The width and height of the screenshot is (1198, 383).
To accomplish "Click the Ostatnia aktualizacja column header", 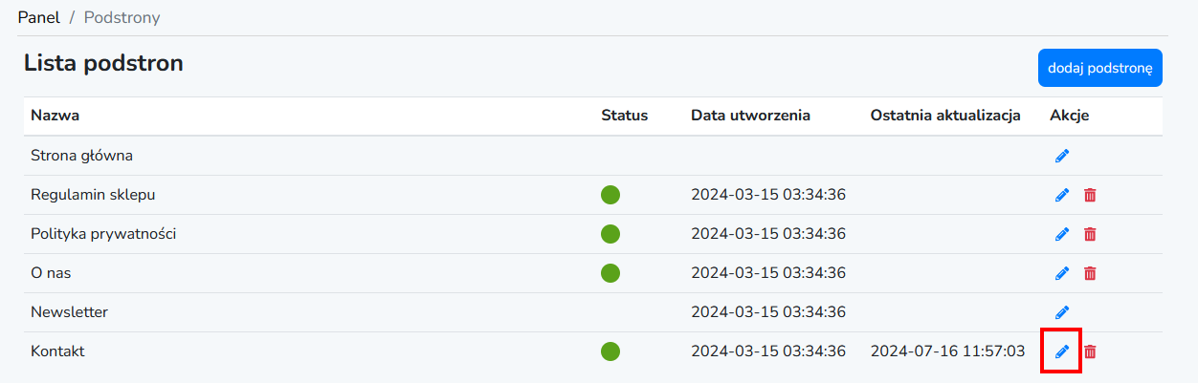I will (x=945, y=116).
